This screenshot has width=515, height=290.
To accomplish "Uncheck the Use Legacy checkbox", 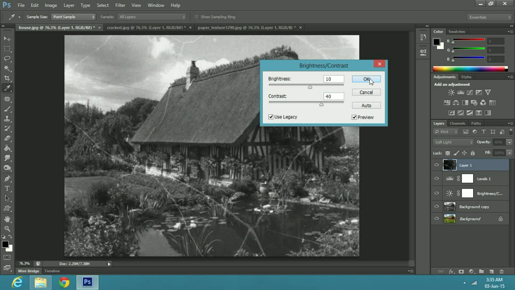I will click(x=271, y=117).
